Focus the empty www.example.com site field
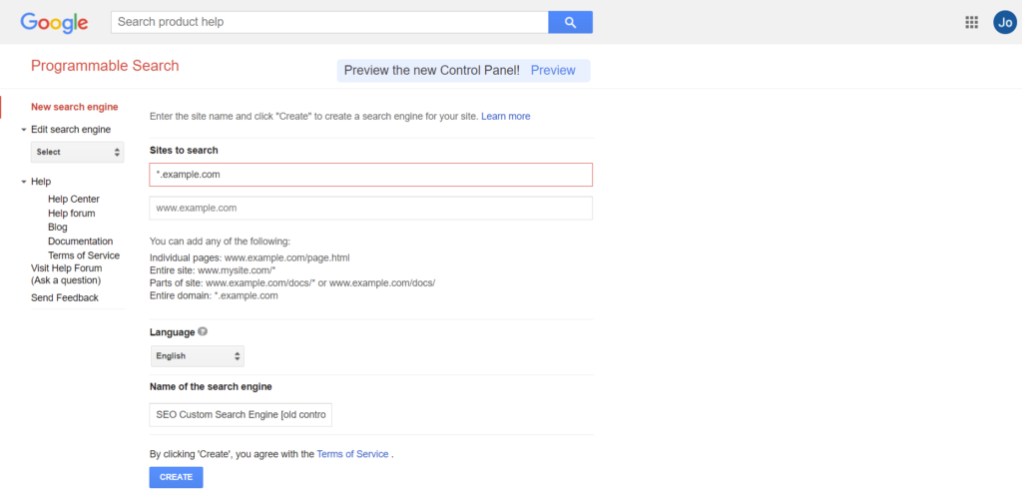Screen dimensions: 1022x492 (371, 209)
